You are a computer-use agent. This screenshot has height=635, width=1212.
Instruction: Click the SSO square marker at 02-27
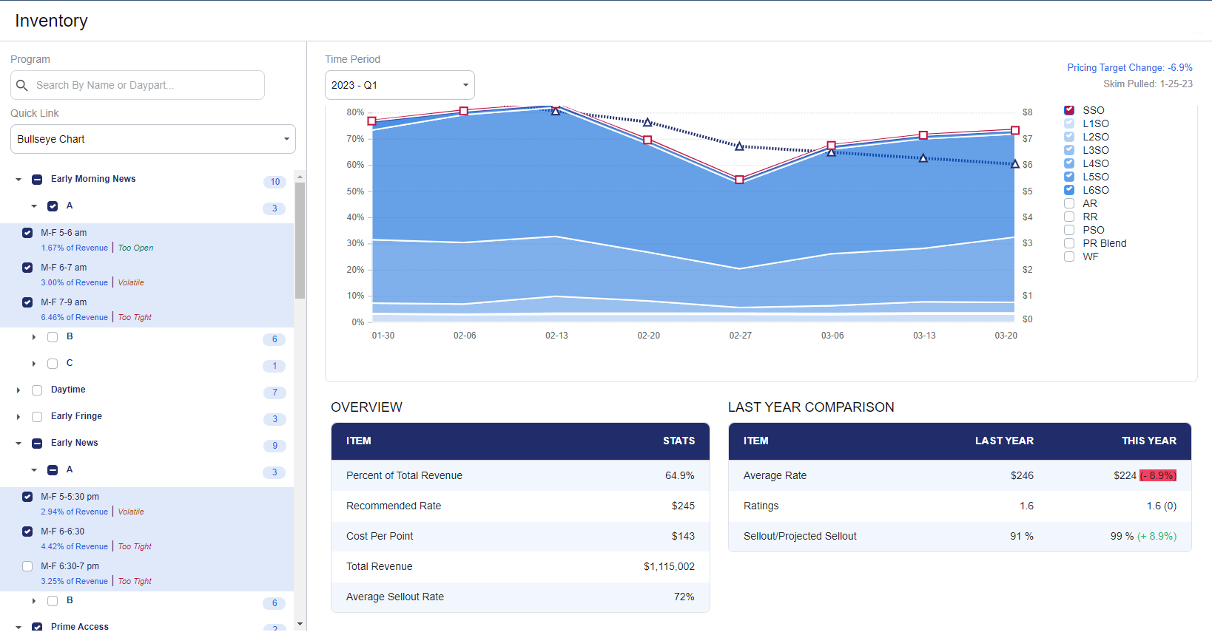739,180
